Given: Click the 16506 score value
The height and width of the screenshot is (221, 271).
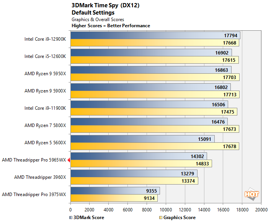Looking at the screenshot, I should pos(219,105).
